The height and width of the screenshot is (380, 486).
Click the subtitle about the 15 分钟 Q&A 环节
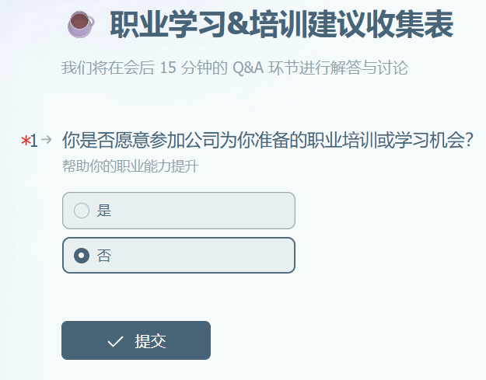235,68
